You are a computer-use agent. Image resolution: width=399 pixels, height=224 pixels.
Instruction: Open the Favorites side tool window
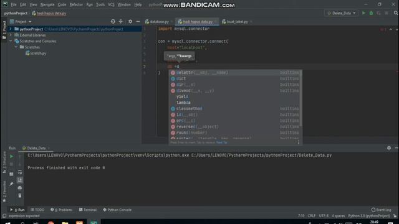coord(4,191)
